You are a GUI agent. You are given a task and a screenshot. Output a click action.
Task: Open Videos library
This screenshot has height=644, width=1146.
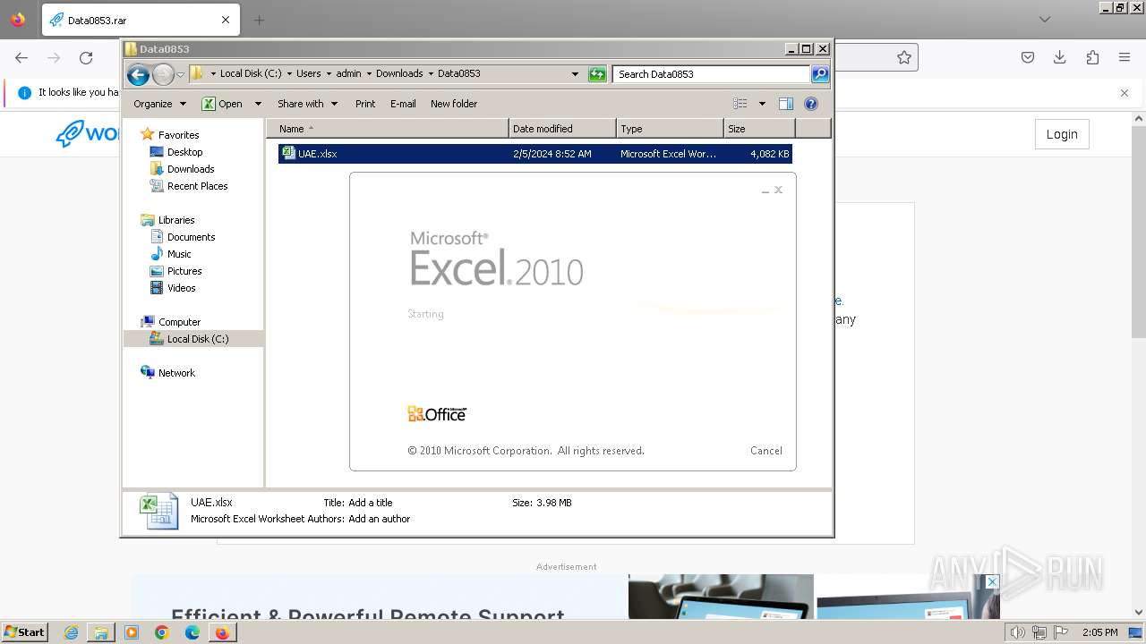(181, 288)
